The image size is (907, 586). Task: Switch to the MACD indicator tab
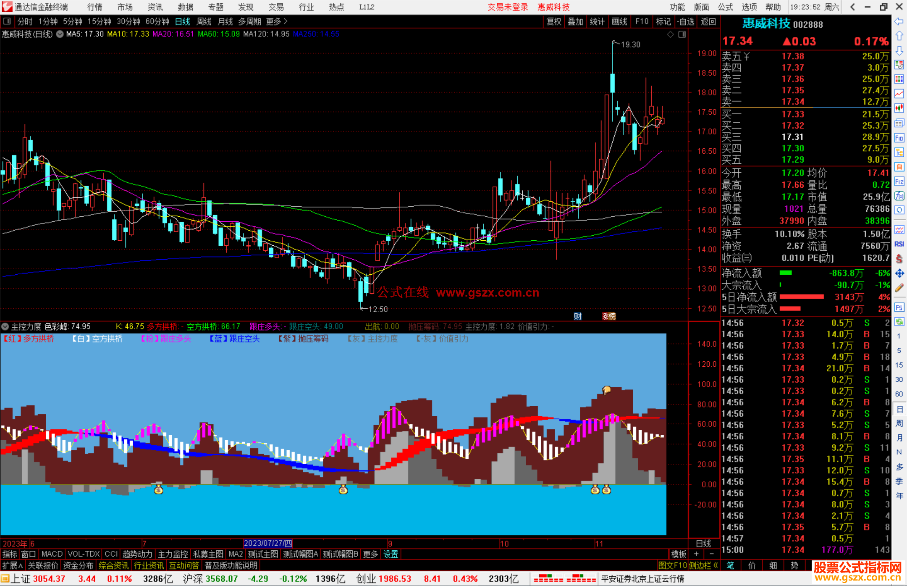tap(52, 554)
